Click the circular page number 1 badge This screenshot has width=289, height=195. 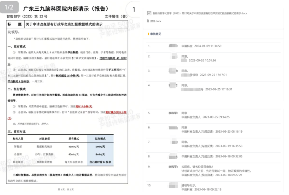click(133, 10)
